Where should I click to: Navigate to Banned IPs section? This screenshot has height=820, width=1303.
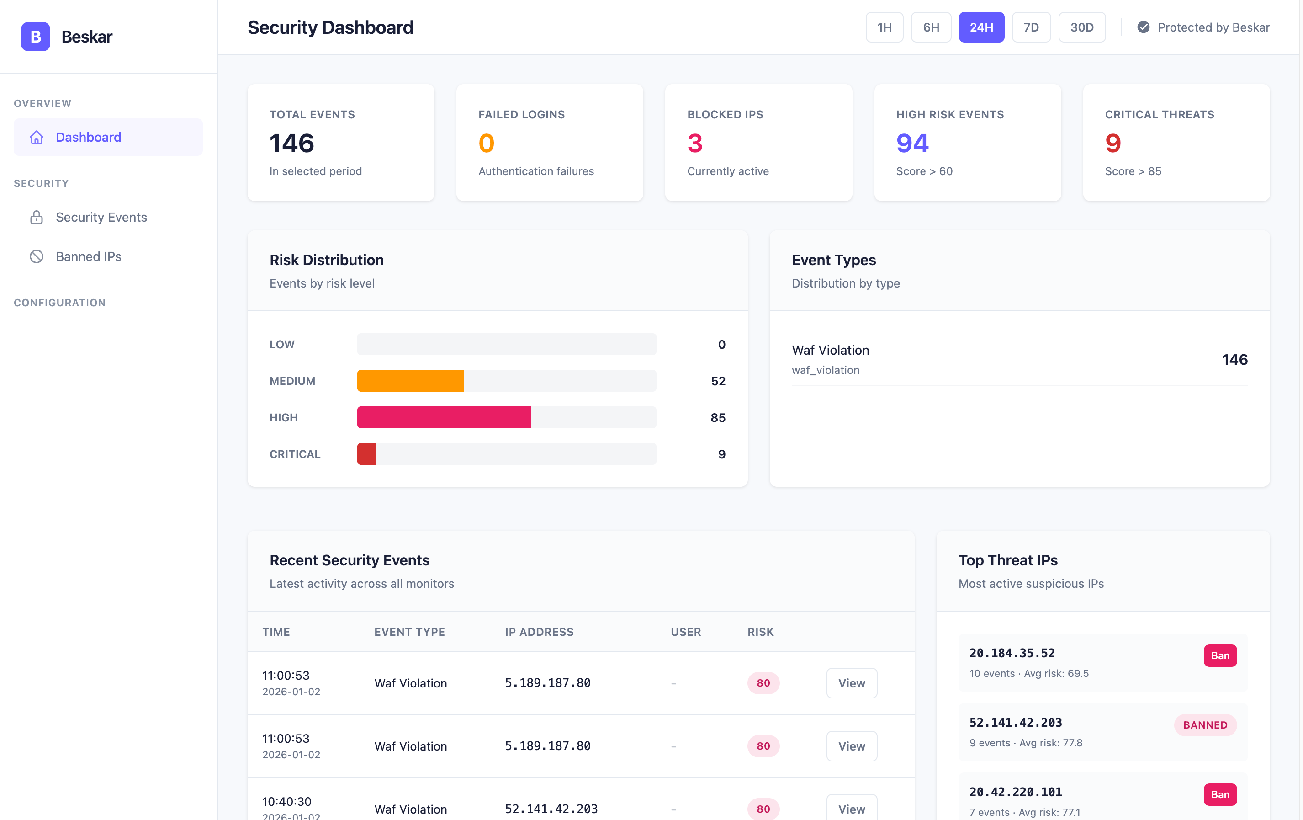coord(88,256)
